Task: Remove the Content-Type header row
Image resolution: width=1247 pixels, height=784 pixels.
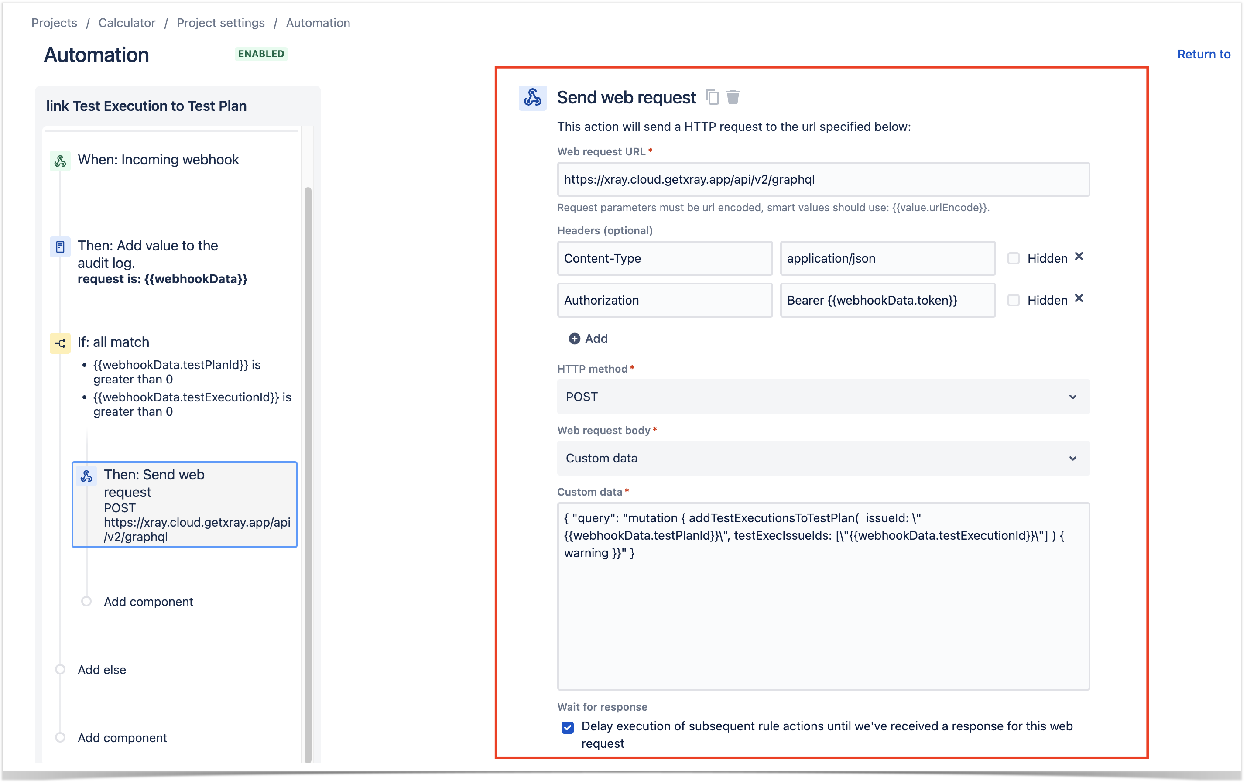Action: pyautogui.click(x=1079, y=257)
